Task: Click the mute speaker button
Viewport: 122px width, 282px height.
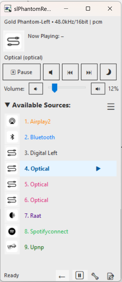Action: tap(51, 72)
